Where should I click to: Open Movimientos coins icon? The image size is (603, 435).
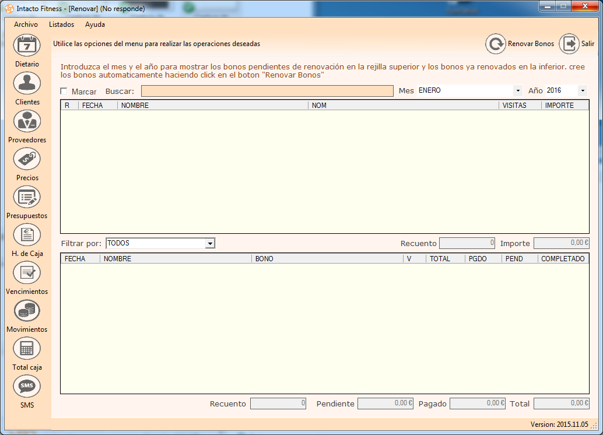coord(27,311)
